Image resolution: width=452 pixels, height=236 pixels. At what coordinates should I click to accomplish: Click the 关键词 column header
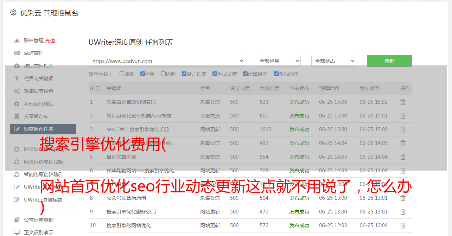pos(114,88)
